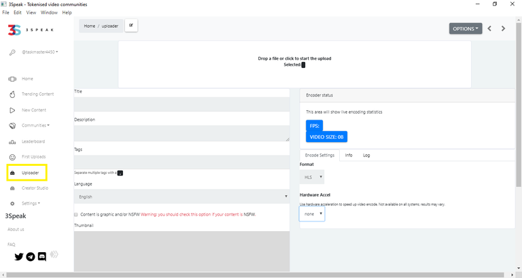Click the vertical scrollbar down arrow

click(519, 268)
